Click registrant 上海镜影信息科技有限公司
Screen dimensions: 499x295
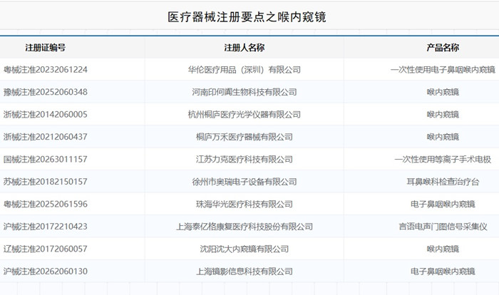(244, 271)
